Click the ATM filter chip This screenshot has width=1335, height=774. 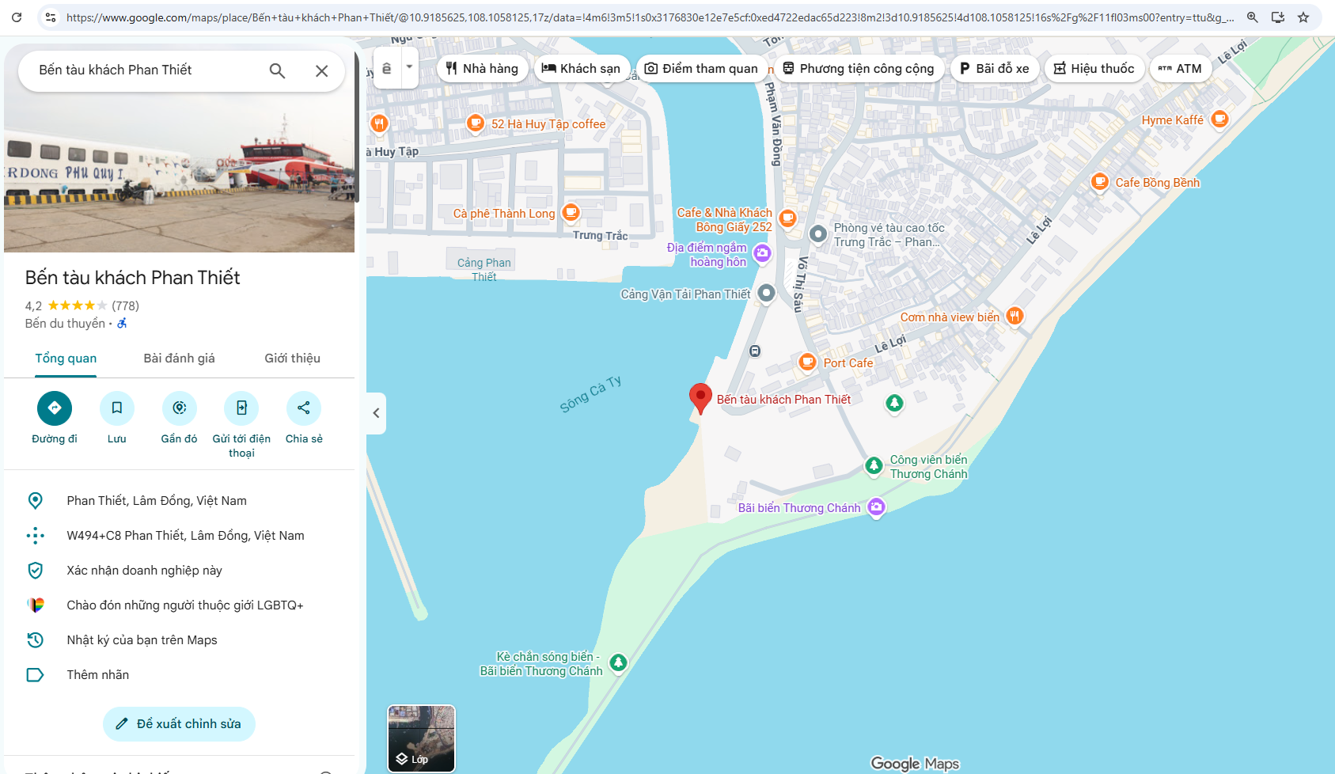(x=1180, y=69)
